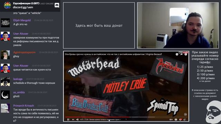Click the '2) 50 р/мин' tariff line

coord(205,71)
